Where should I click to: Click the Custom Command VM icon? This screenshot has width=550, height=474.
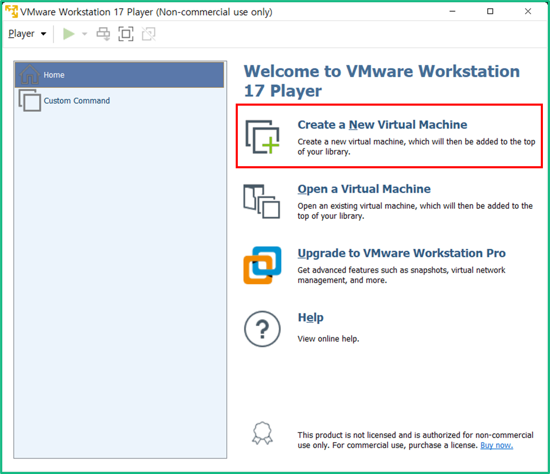(30, 100)
